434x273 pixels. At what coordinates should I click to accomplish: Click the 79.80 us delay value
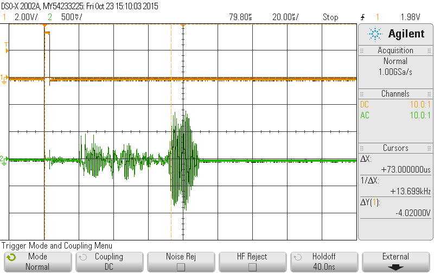[240, 17]
